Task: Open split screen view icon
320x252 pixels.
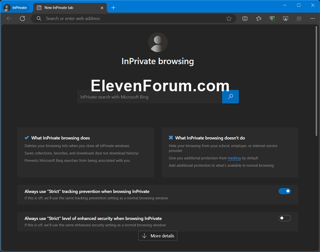Action: point(245,19)
